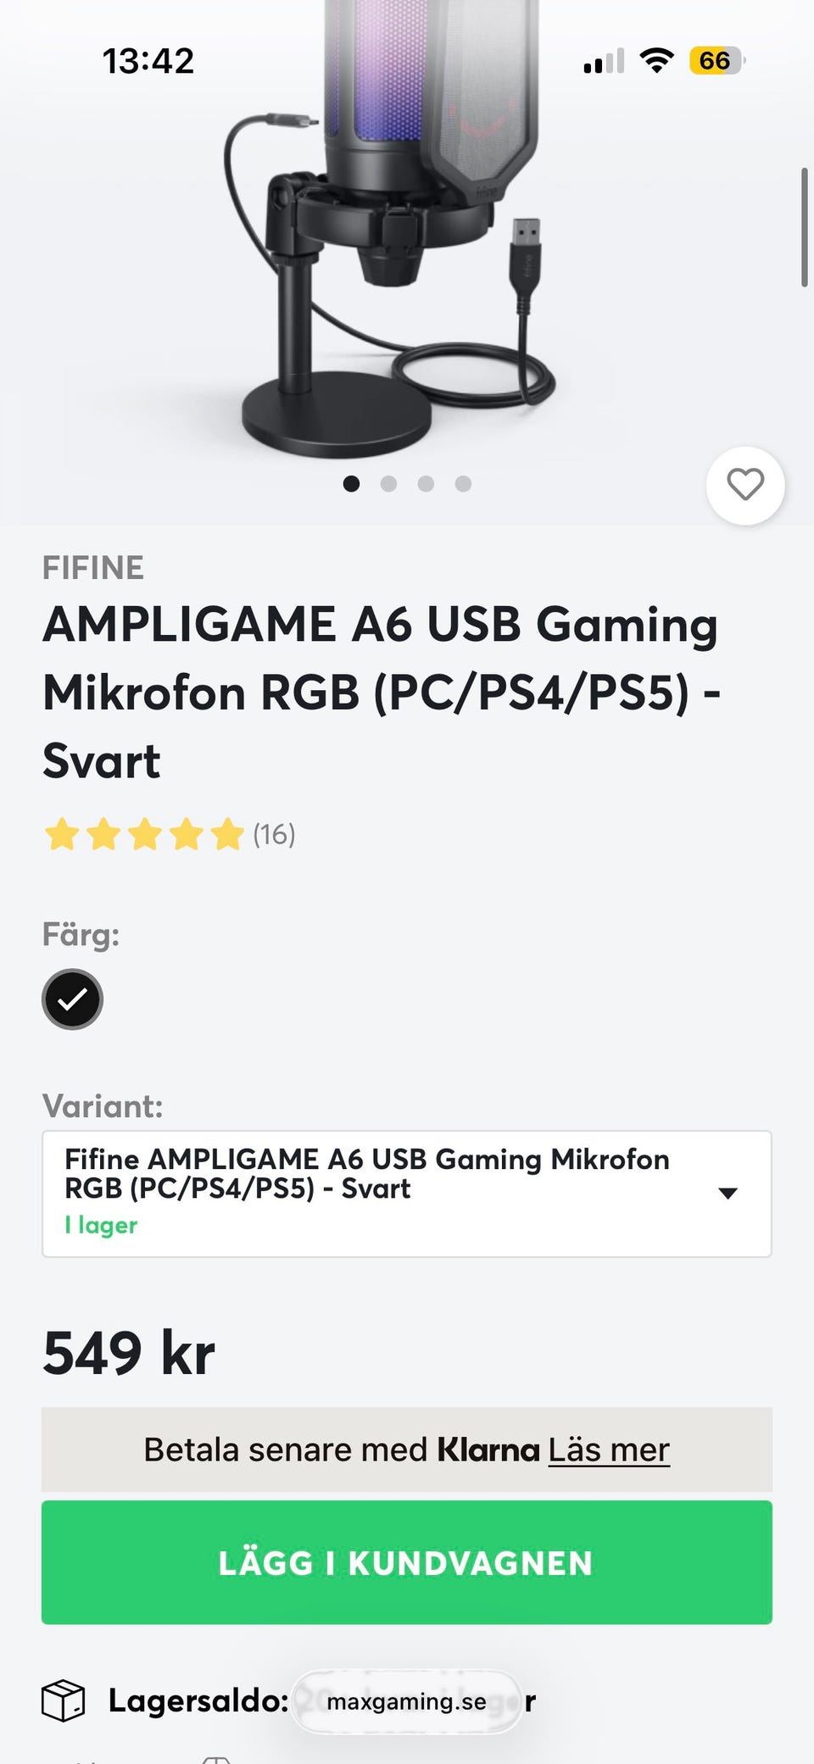
Task: Open the Variant dropdown arrow
Action: tap(727, 1193)
